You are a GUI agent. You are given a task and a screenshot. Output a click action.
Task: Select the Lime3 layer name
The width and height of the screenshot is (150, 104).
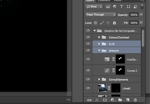coord(126,89)
